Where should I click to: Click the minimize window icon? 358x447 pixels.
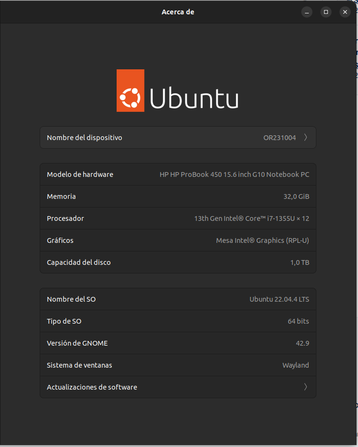tap(306, 12)
